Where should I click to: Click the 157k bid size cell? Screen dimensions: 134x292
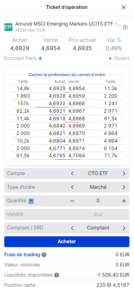(23, 104)
